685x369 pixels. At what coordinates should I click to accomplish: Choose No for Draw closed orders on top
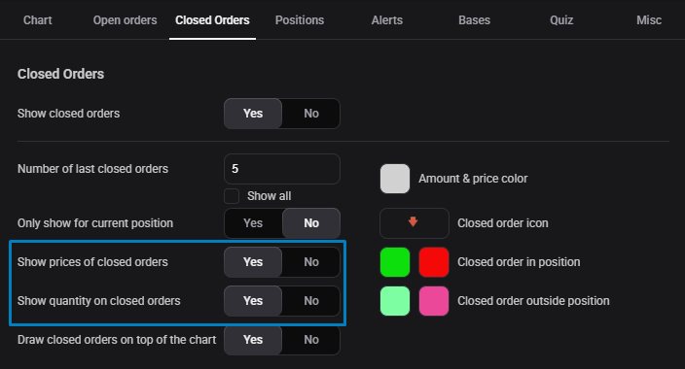(311, 340)
